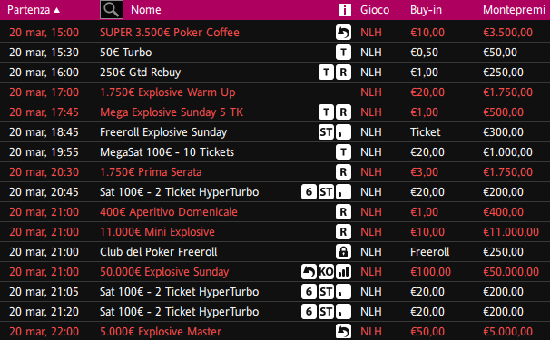This screenshot has height=340, width=550.
Task: Select 50.000€ Explosive Sunday name
Action: click(164, 272)
